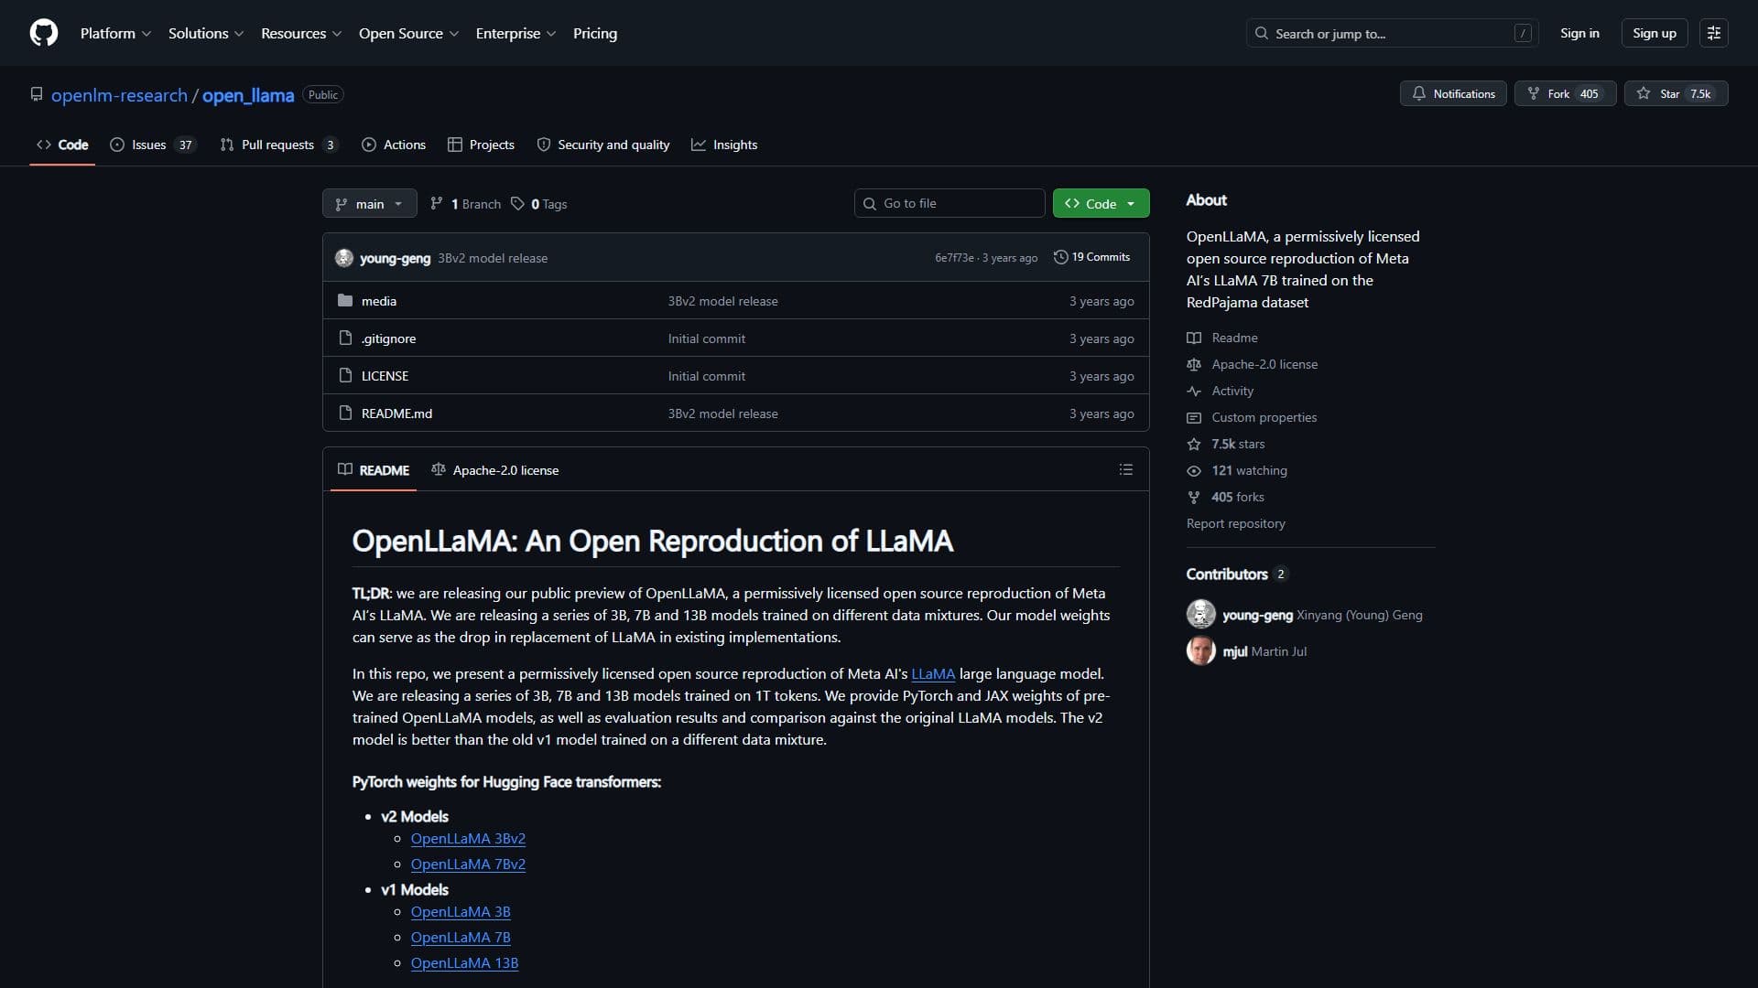Open the open_llama repository link
The height and width of the screenshot is (988, 1758).
pyautogui.click(x=248, y=95)
